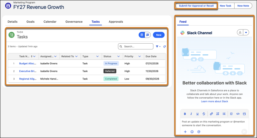The image size is (257, 138).
Task: Select the Tasks tab
Action: [95, 22]
